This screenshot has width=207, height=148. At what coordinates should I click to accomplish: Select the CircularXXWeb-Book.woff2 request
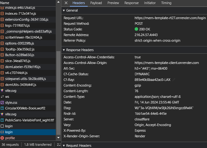point(28,108)
